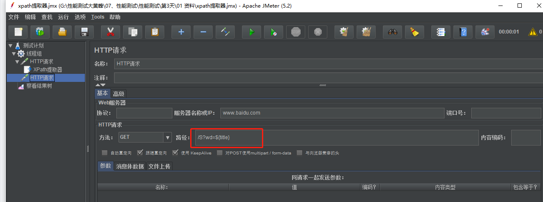This screenshot has width=543, height=202.
Task: Save the test plan with floppy icon
Action: (84, 32)
